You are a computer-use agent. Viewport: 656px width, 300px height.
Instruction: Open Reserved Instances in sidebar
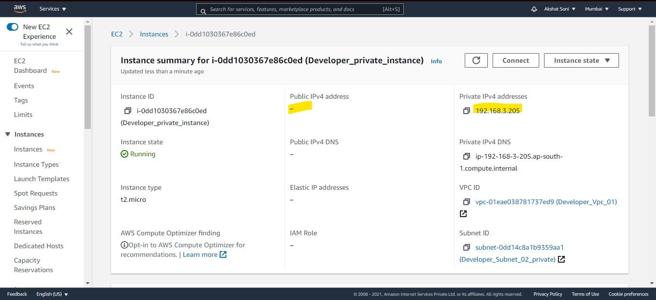click(28, 227)
